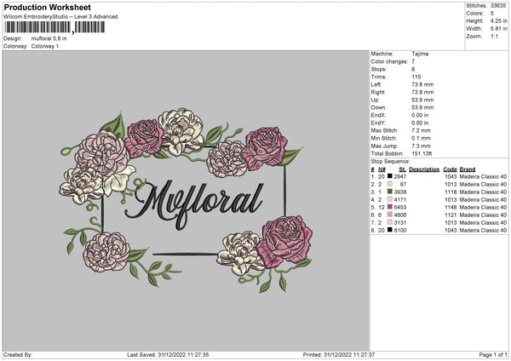The height and width of the screenshot is (361, 511).
Task: Click the 'Code' column header
Action: [x=450, y=169]
